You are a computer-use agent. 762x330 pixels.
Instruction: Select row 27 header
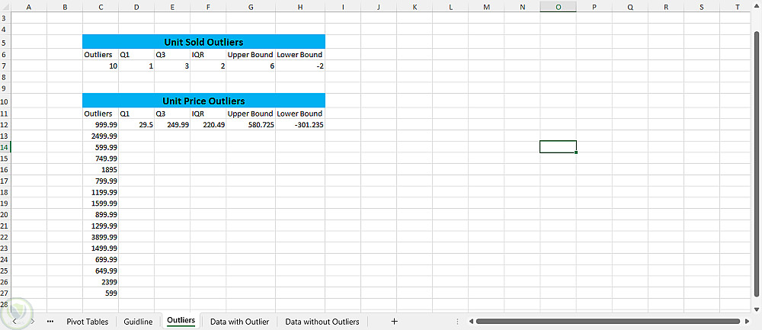coord(5,293)
